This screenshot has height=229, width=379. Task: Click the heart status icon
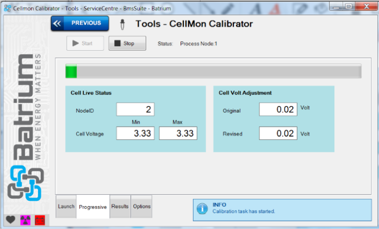[11, 220]
